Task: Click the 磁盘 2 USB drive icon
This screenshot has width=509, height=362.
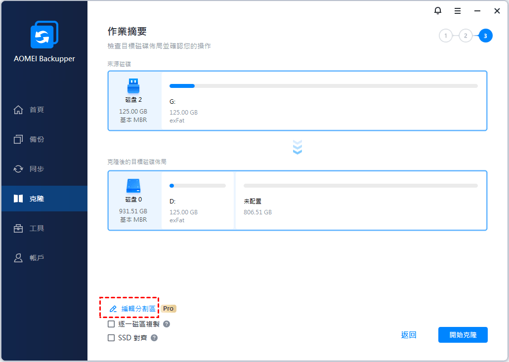Action: [133, 86]
